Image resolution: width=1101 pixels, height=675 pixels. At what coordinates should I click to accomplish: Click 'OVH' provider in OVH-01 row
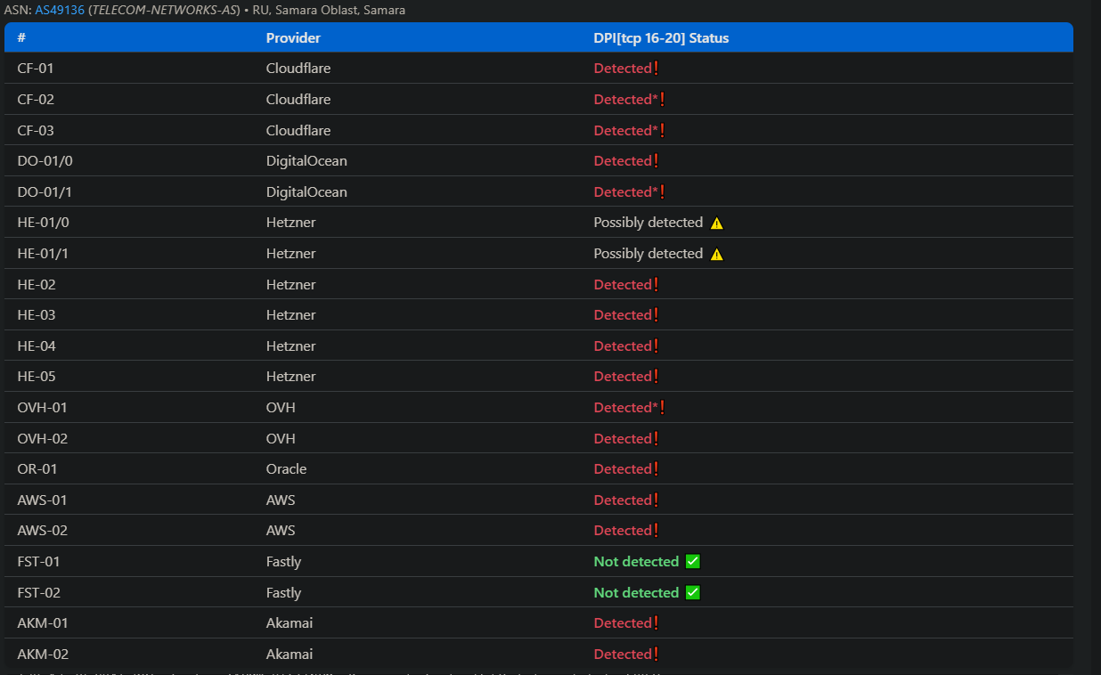(281, 408)
